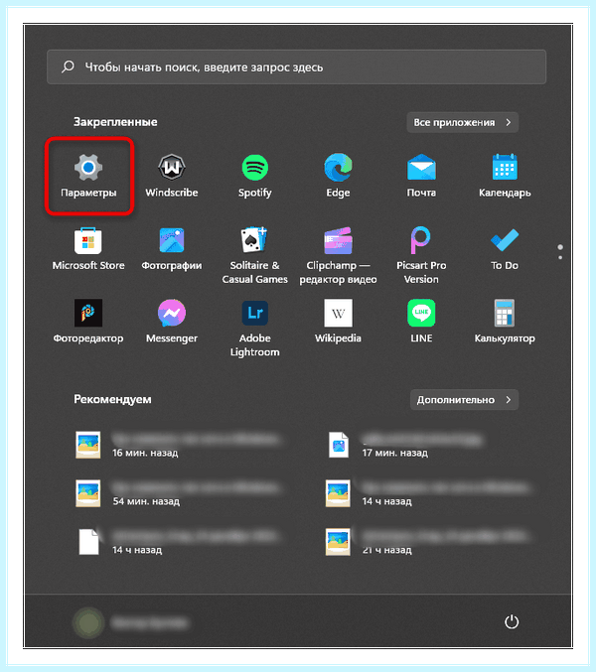The image size is (596, 672).
Task: Open Solitaire & Casual Games
Action: click(x=254, y=256)
